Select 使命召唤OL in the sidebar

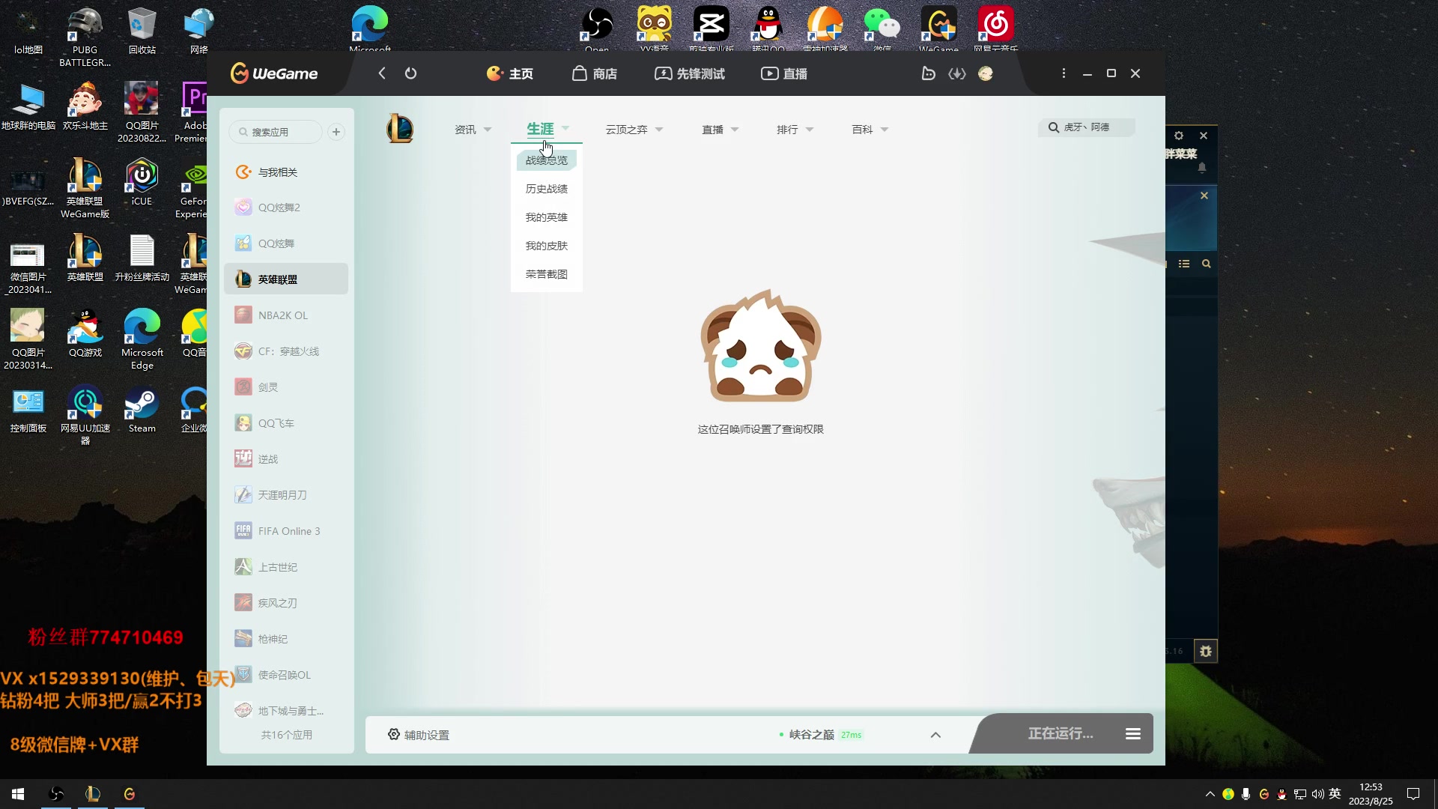click(286, 675)
